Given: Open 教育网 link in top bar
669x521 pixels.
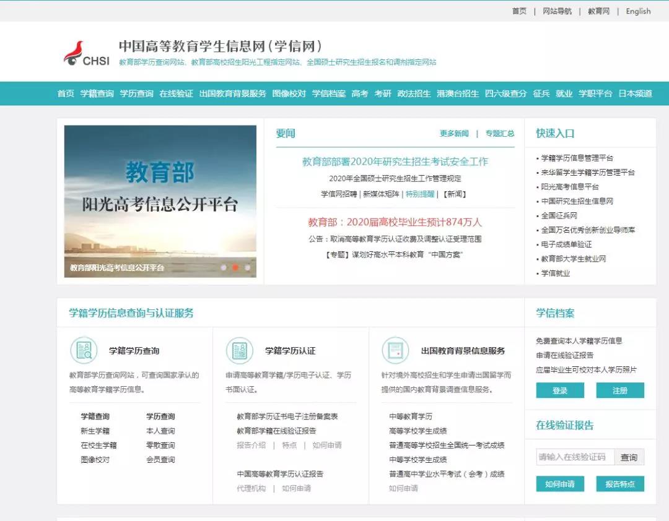Looking at the screenshot, I should (598, 11).
